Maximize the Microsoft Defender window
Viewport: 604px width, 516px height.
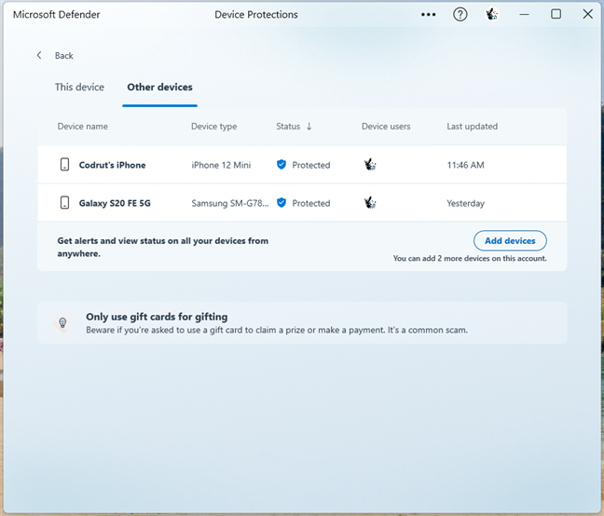(x=556, y=14)
